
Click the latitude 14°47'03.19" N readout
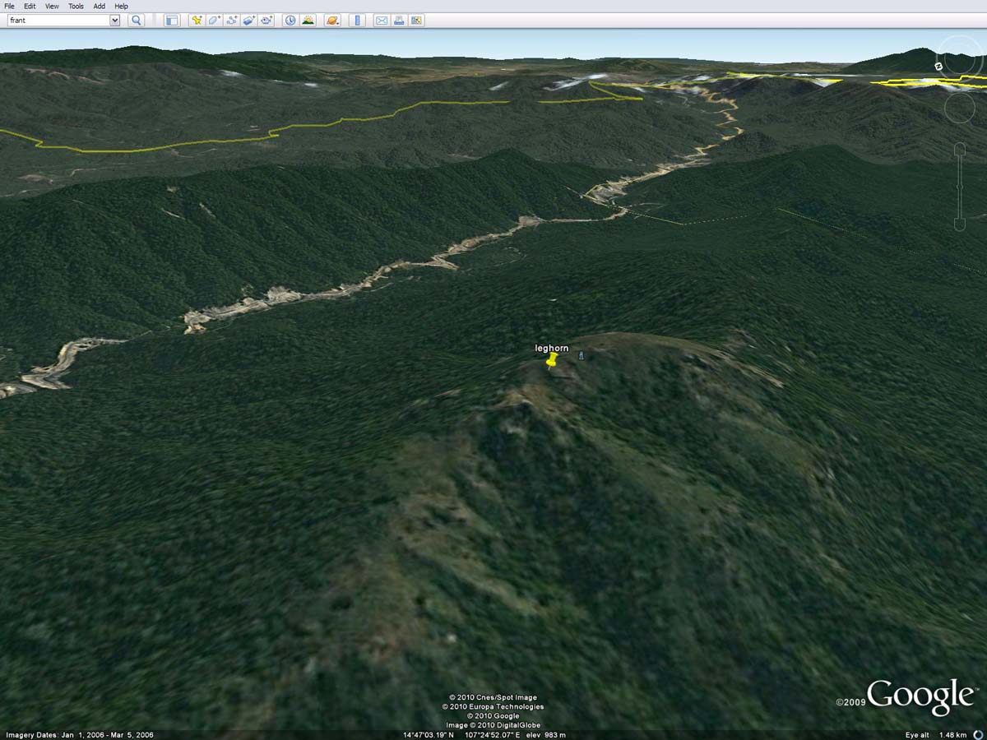(429, 734)
